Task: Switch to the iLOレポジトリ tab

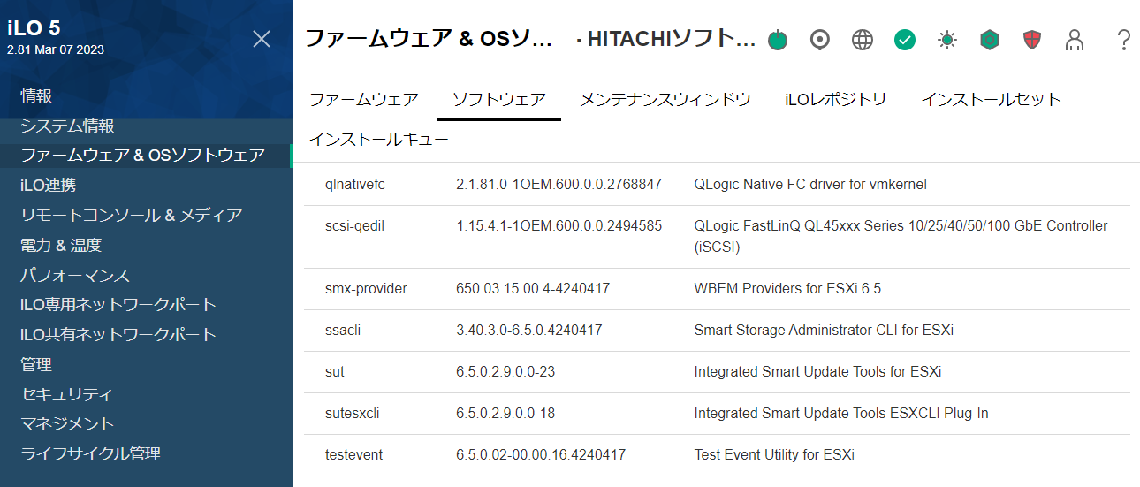Action: (835, 100)
